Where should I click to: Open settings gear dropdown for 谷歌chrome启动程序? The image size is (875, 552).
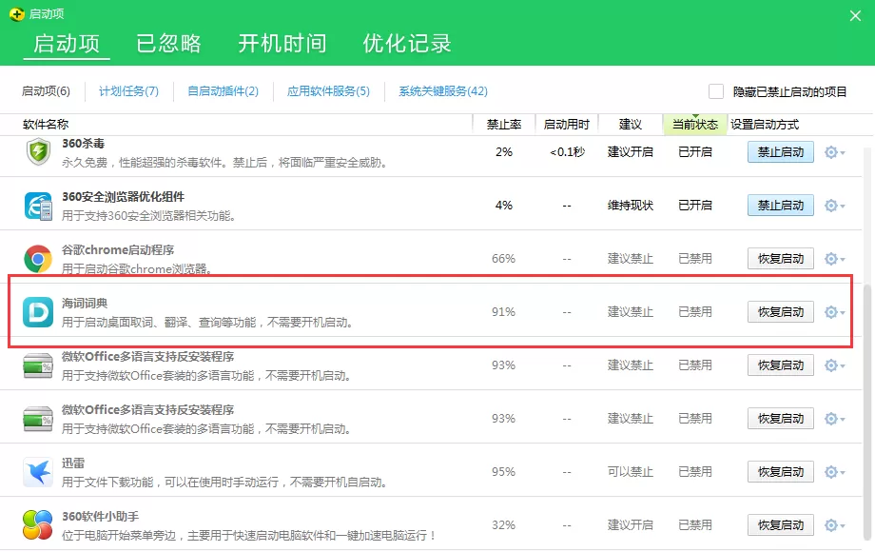(834, 259)
